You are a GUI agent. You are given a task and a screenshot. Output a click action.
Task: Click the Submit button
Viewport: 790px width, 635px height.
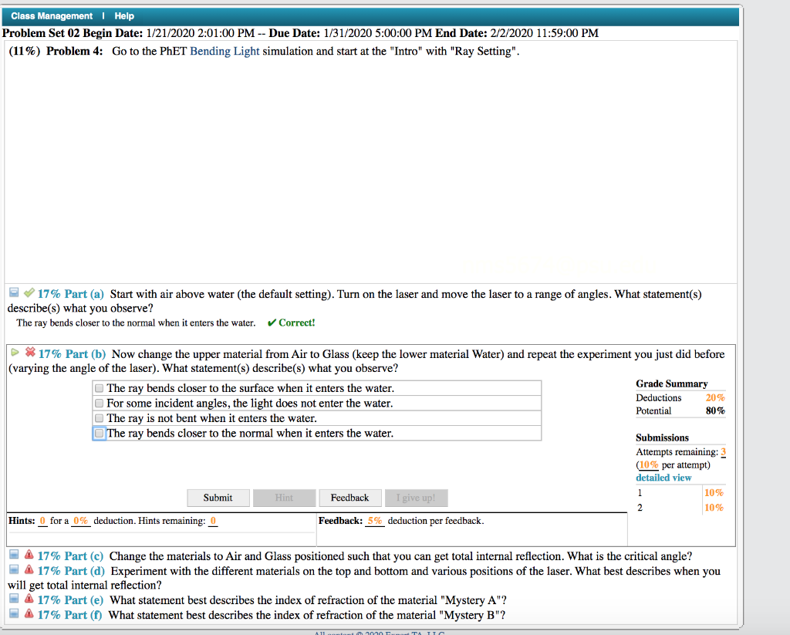pos(218,498)
